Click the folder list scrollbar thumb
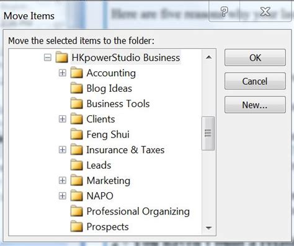Screen dimensions: 294x246 pyautogui.click(x=208, y=133)
